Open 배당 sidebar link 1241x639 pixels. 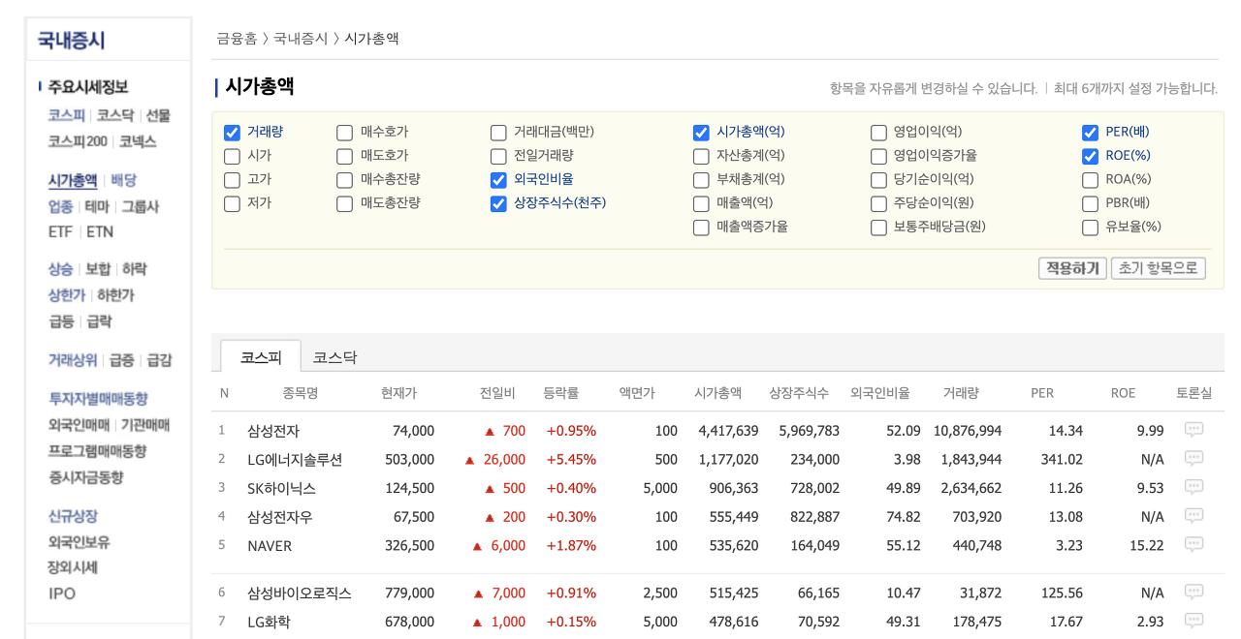point(124,180)
